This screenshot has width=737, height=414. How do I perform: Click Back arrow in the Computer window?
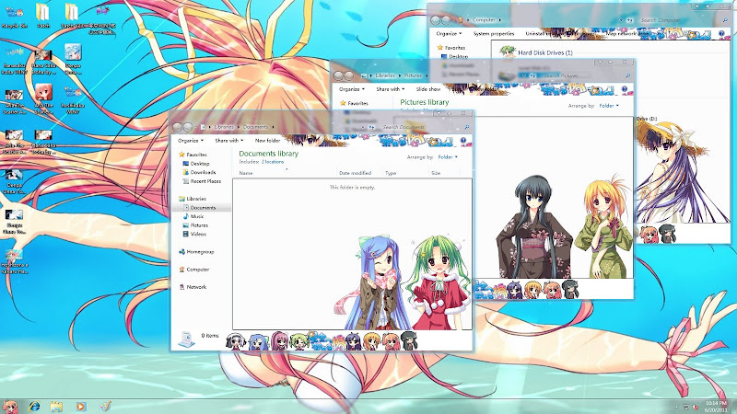point(435,20)
